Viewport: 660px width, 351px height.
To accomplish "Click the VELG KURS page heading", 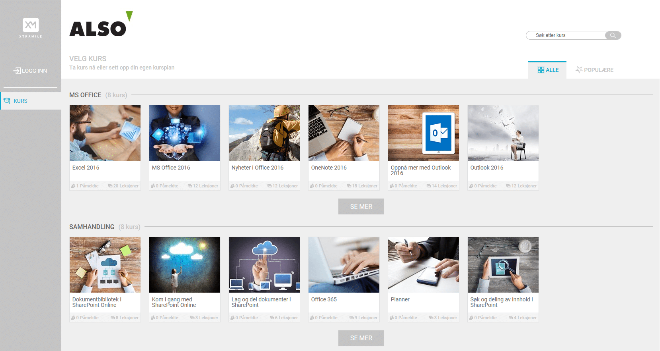I will [x=88, y=59].
